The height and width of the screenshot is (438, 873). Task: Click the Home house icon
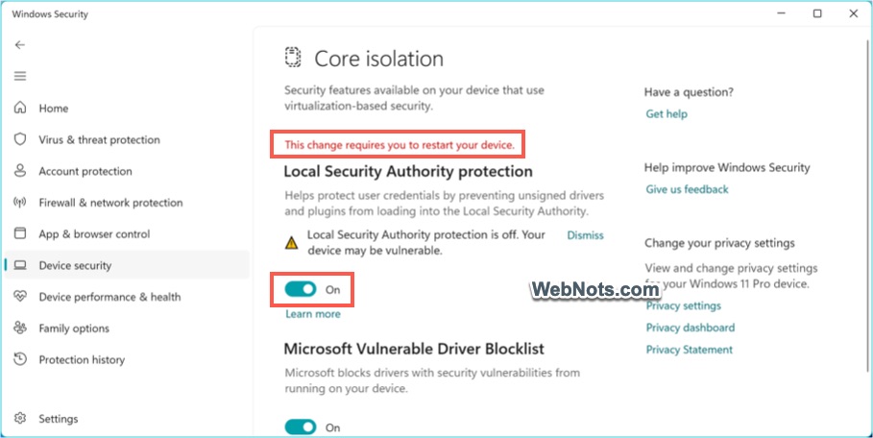click(20, 109)
